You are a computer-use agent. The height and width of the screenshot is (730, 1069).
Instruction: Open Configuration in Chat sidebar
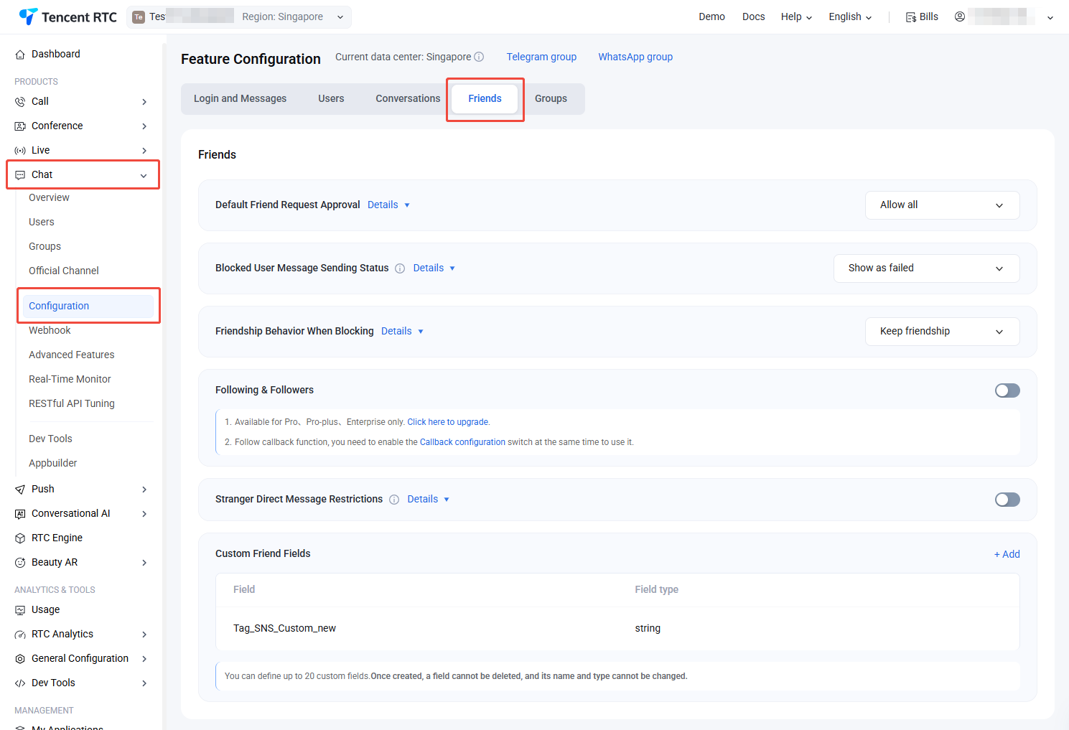[88, 306]
